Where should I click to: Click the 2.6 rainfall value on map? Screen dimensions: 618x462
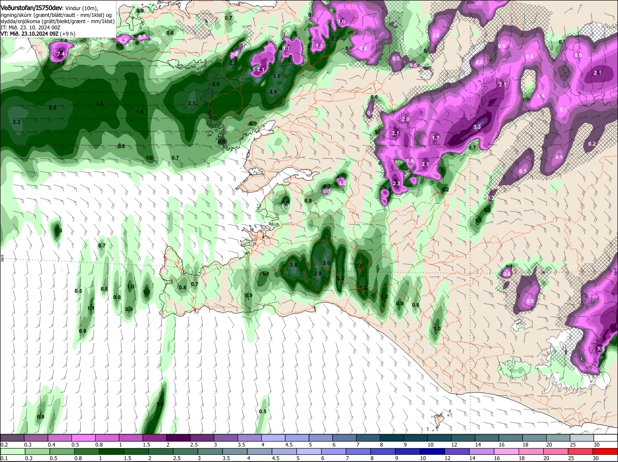tap(273, 92)
